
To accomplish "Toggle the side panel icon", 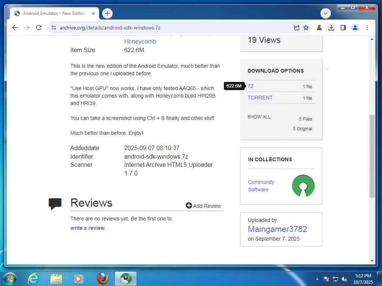I will pyautogui.click(x=343, y=28).
